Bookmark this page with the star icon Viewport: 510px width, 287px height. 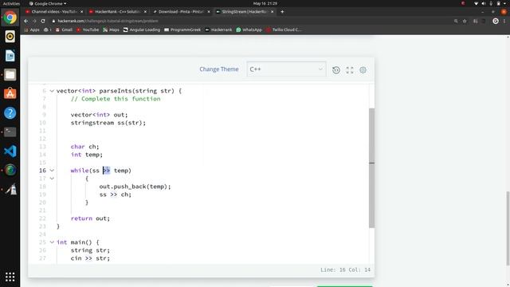[x=465, y=21]
